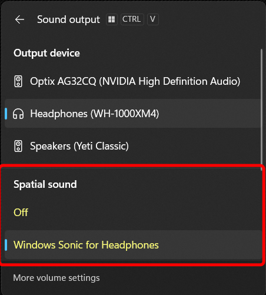Click the speaker icon beside Yeti Classic
This screenshot has height=295, width=266.
(18, 146)
